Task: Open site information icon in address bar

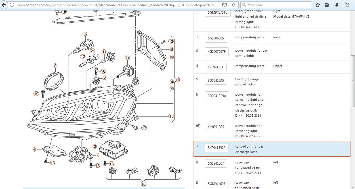Action: click(x=12, y=5)
